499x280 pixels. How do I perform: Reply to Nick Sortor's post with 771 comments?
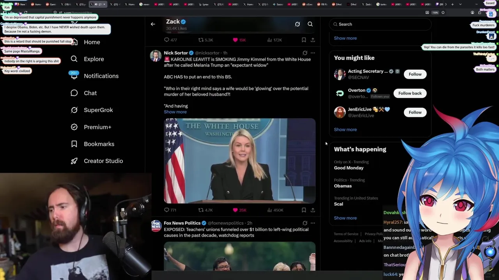click(170, 210)
